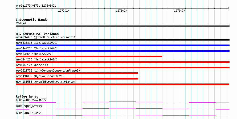Viewport: 237px width, 119px height.
Task: Click the RefSeq Genes track title
Action: point(27,96)
